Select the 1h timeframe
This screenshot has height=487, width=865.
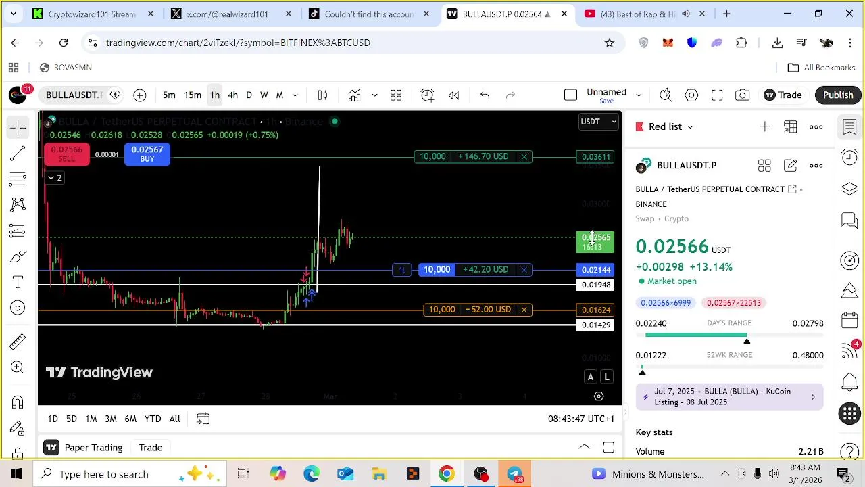214,95
